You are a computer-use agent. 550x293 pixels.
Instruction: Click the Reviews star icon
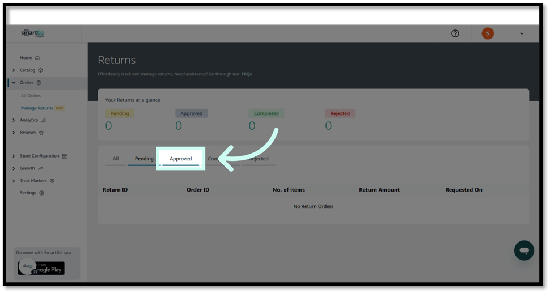pyautogui.click(x=41, y=133)
